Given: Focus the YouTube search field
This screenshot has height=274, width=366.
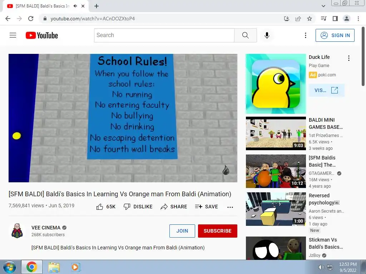Looking at the screenshot, I should [164, 35].
